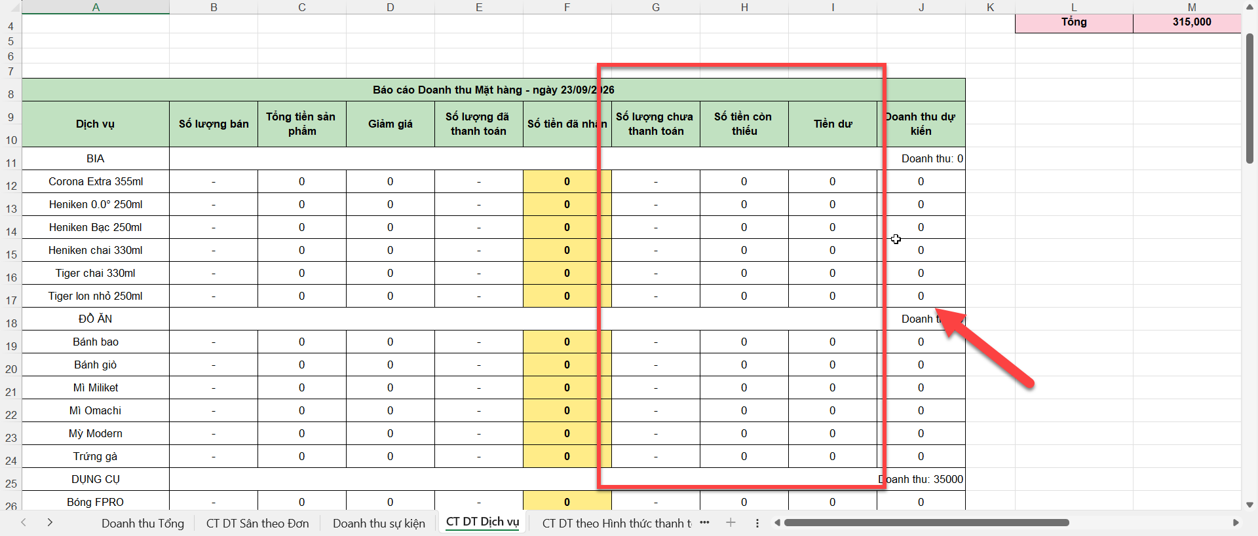Add a new sheet with plus icon
Viewport: 1258px width, 536px height.
(x=731, y=522)
